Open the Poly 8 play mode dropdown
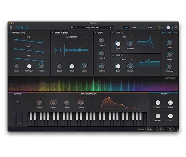This screenshot has width=186, height=157. coord(149,129)
